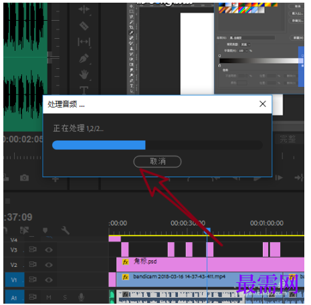Solo audio track A1

click(65, 297)
